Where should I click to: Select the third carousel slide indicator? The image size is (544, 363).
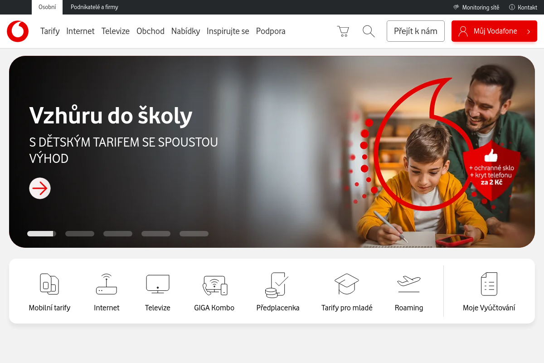(x=118, y=234)
